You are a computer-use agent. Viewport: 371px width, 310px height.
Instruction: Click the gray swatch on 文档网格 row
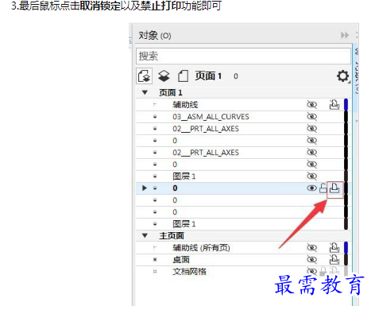(x=346, y=271)
